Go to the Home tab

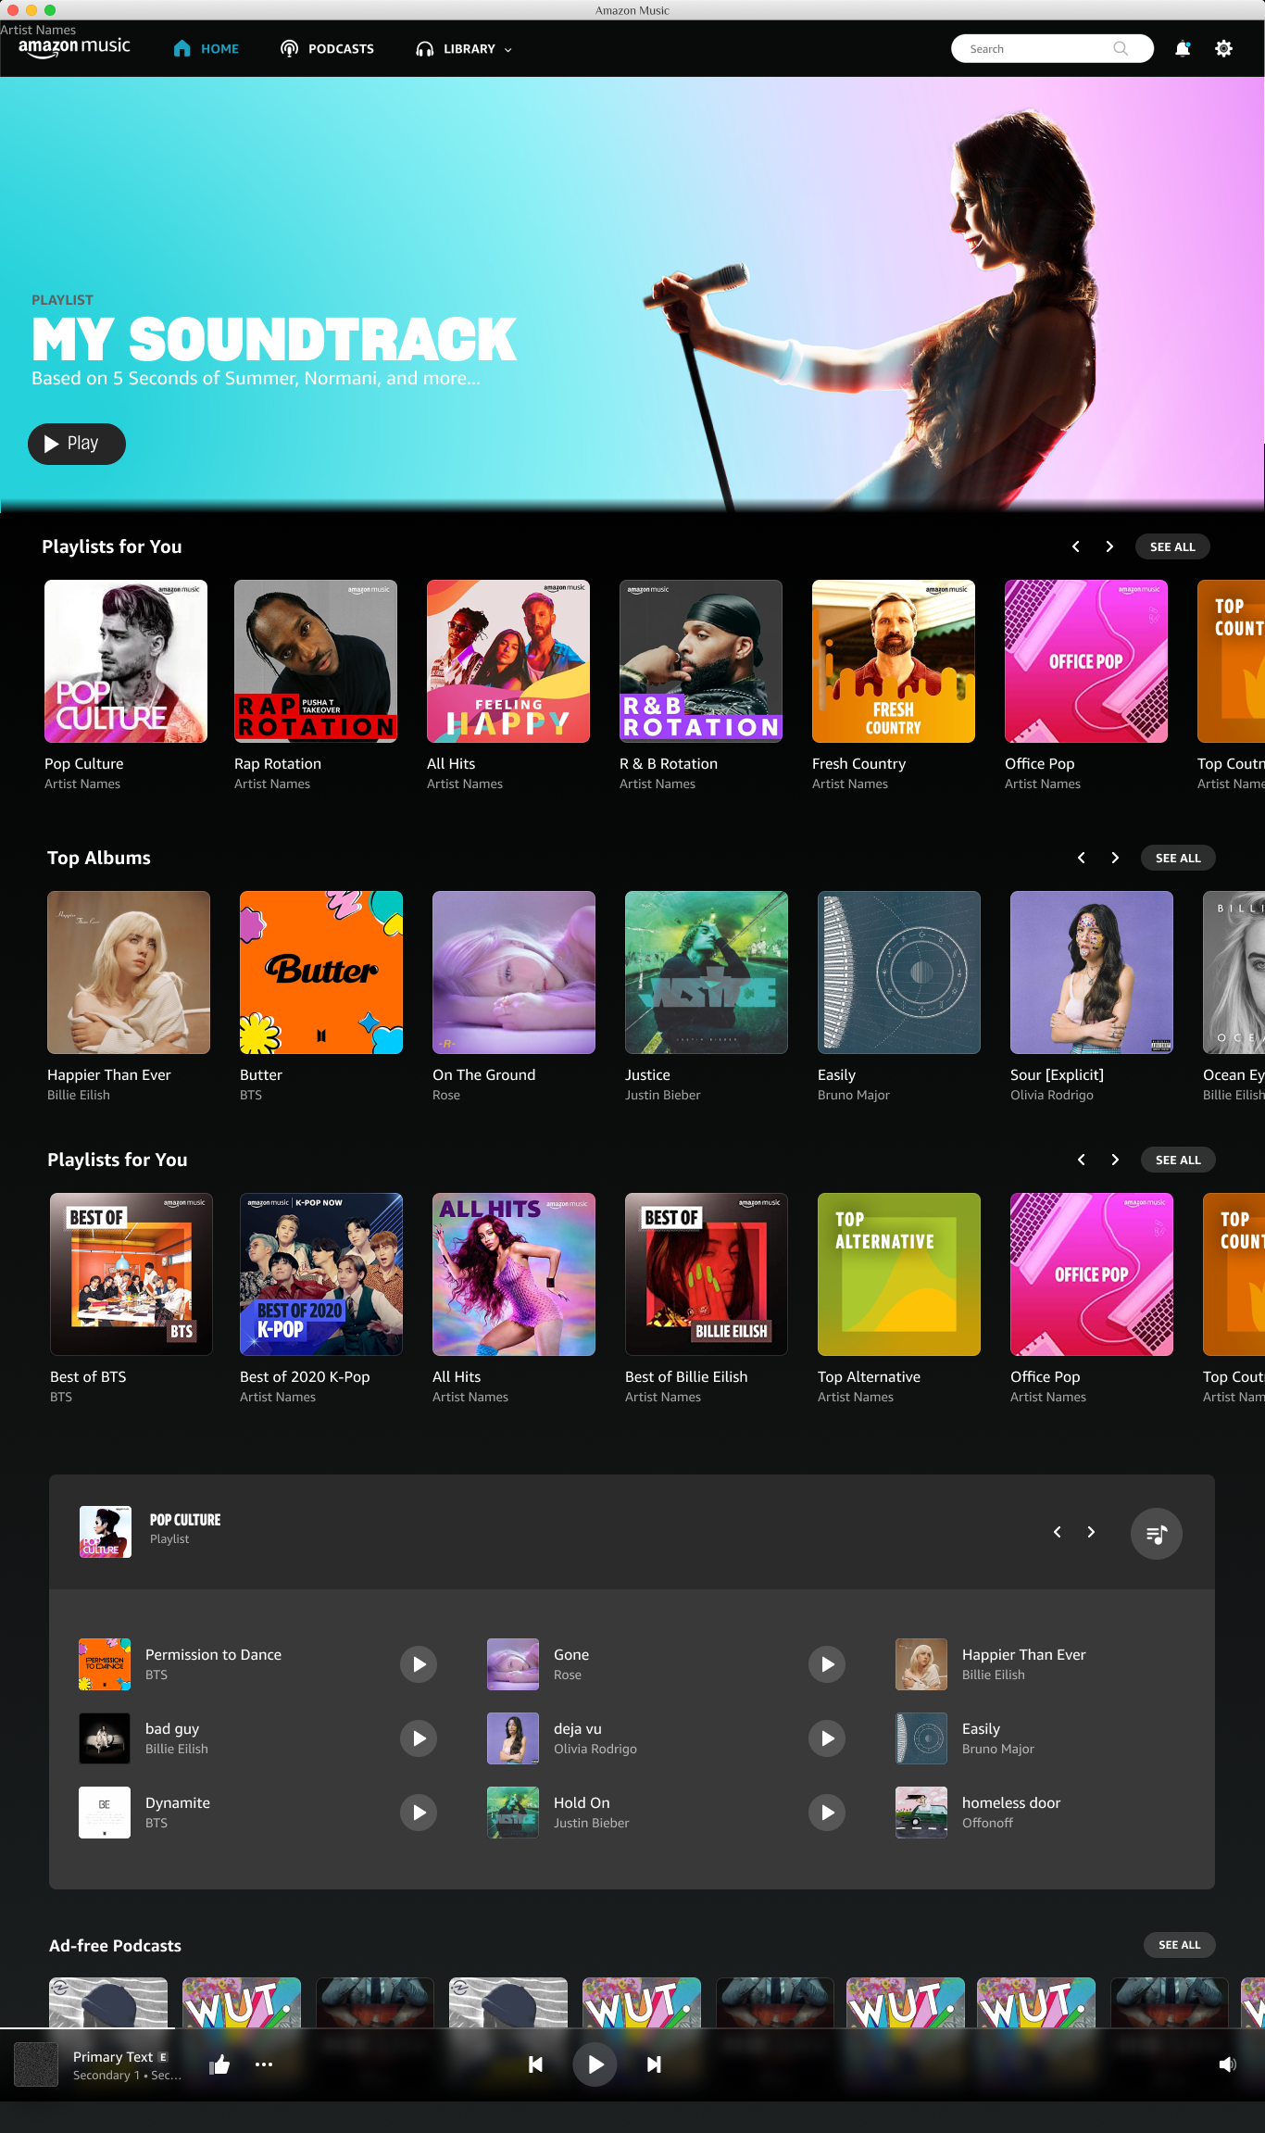point(207,49)
